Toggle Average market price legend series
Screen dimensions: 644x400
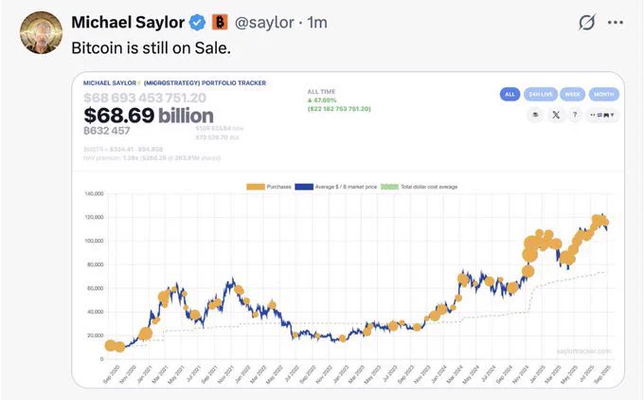[x=335, y=187]
